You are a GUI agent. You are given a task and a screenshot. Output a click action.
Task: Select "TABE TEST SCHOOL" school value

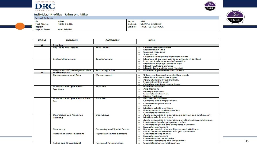pos(152,27)
